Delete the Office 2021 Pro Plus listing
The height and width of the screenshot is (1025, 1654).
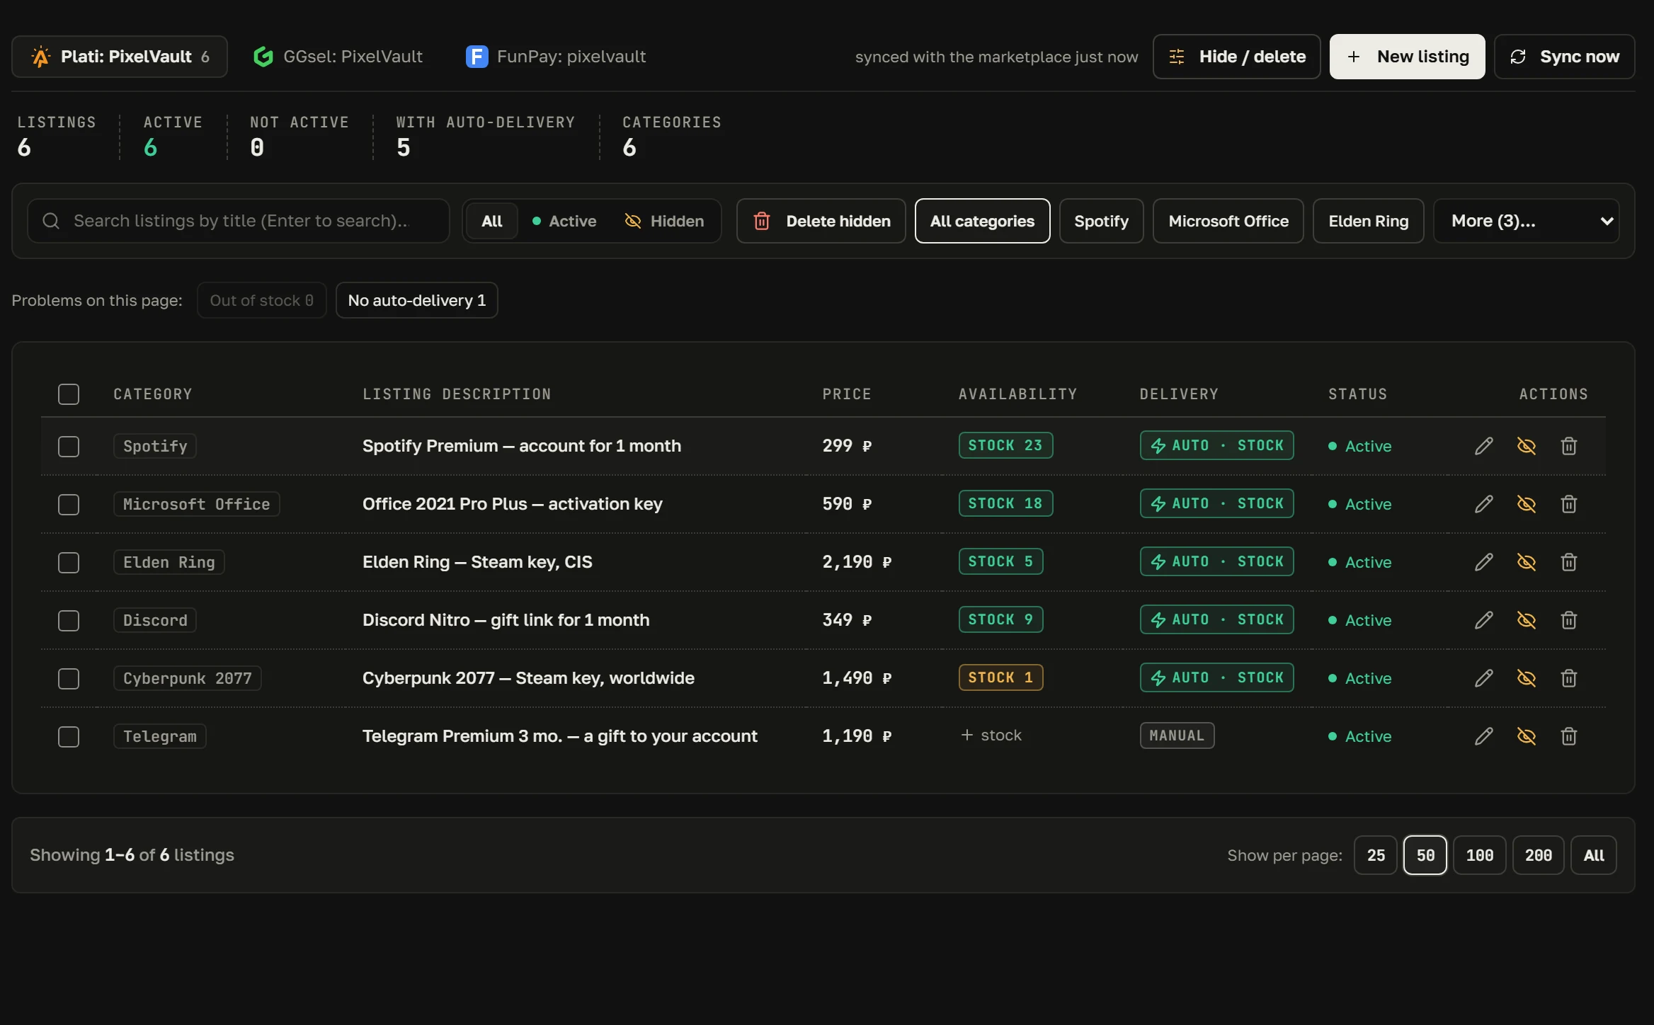pyautogui.click(x=1568, y=504)
